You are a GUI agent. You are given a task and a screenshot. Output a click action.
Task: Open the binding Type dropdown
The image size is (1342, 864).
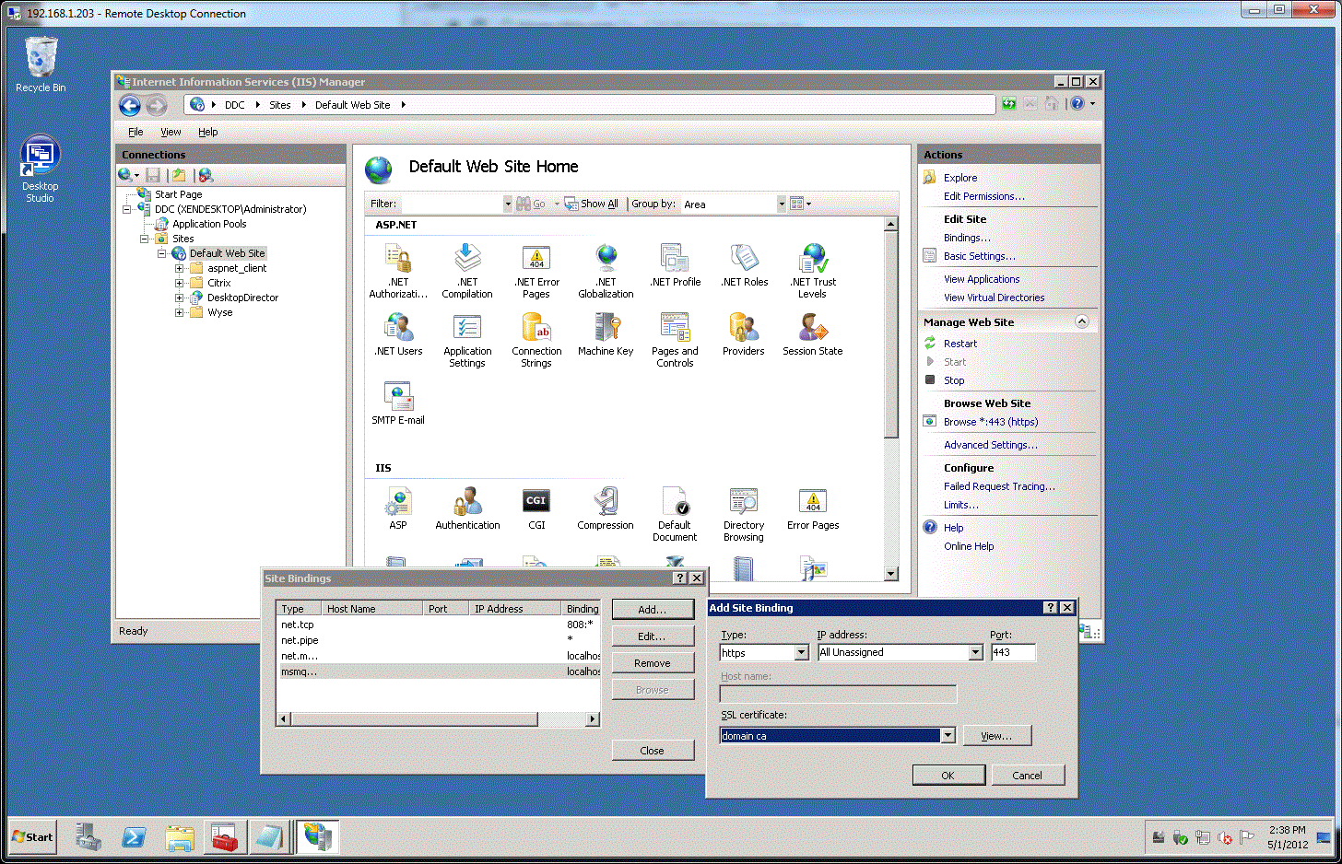(801, 653)
